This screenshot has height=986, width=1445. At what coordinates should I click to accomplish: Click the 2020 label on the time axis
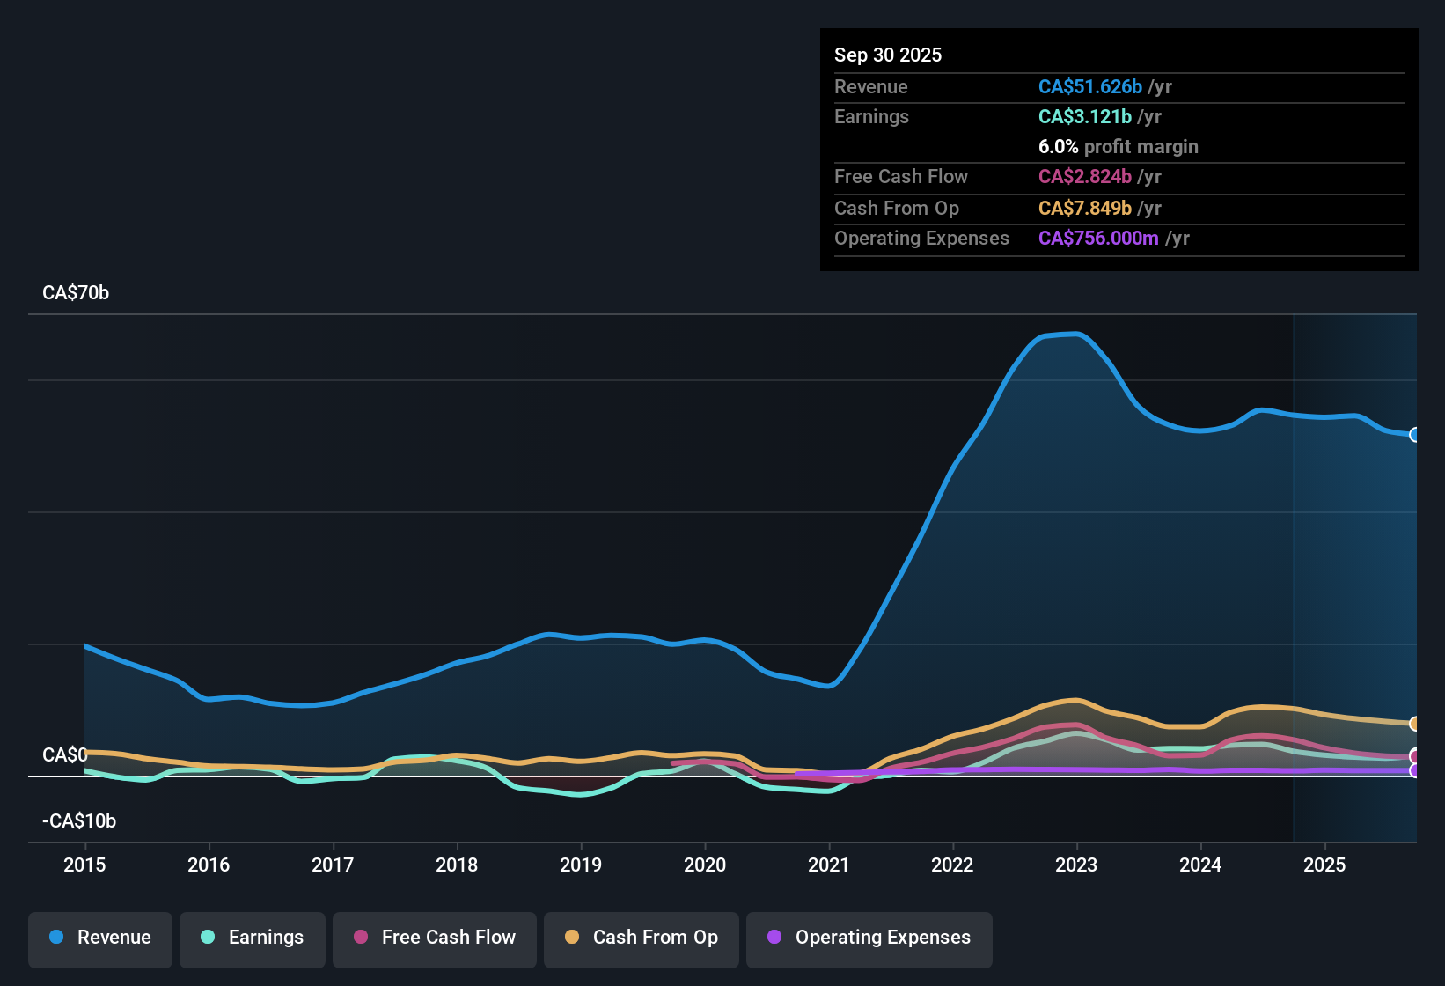click(x=705, y=865)
